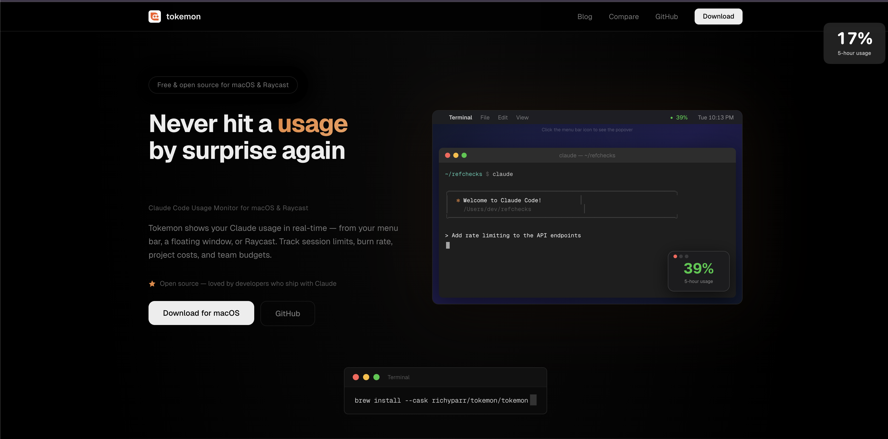The height and width of the screenshot is (439, 888).
Task: Click the Claude Code Usage Monitor subtitle
Action: (x=228, y=208)
